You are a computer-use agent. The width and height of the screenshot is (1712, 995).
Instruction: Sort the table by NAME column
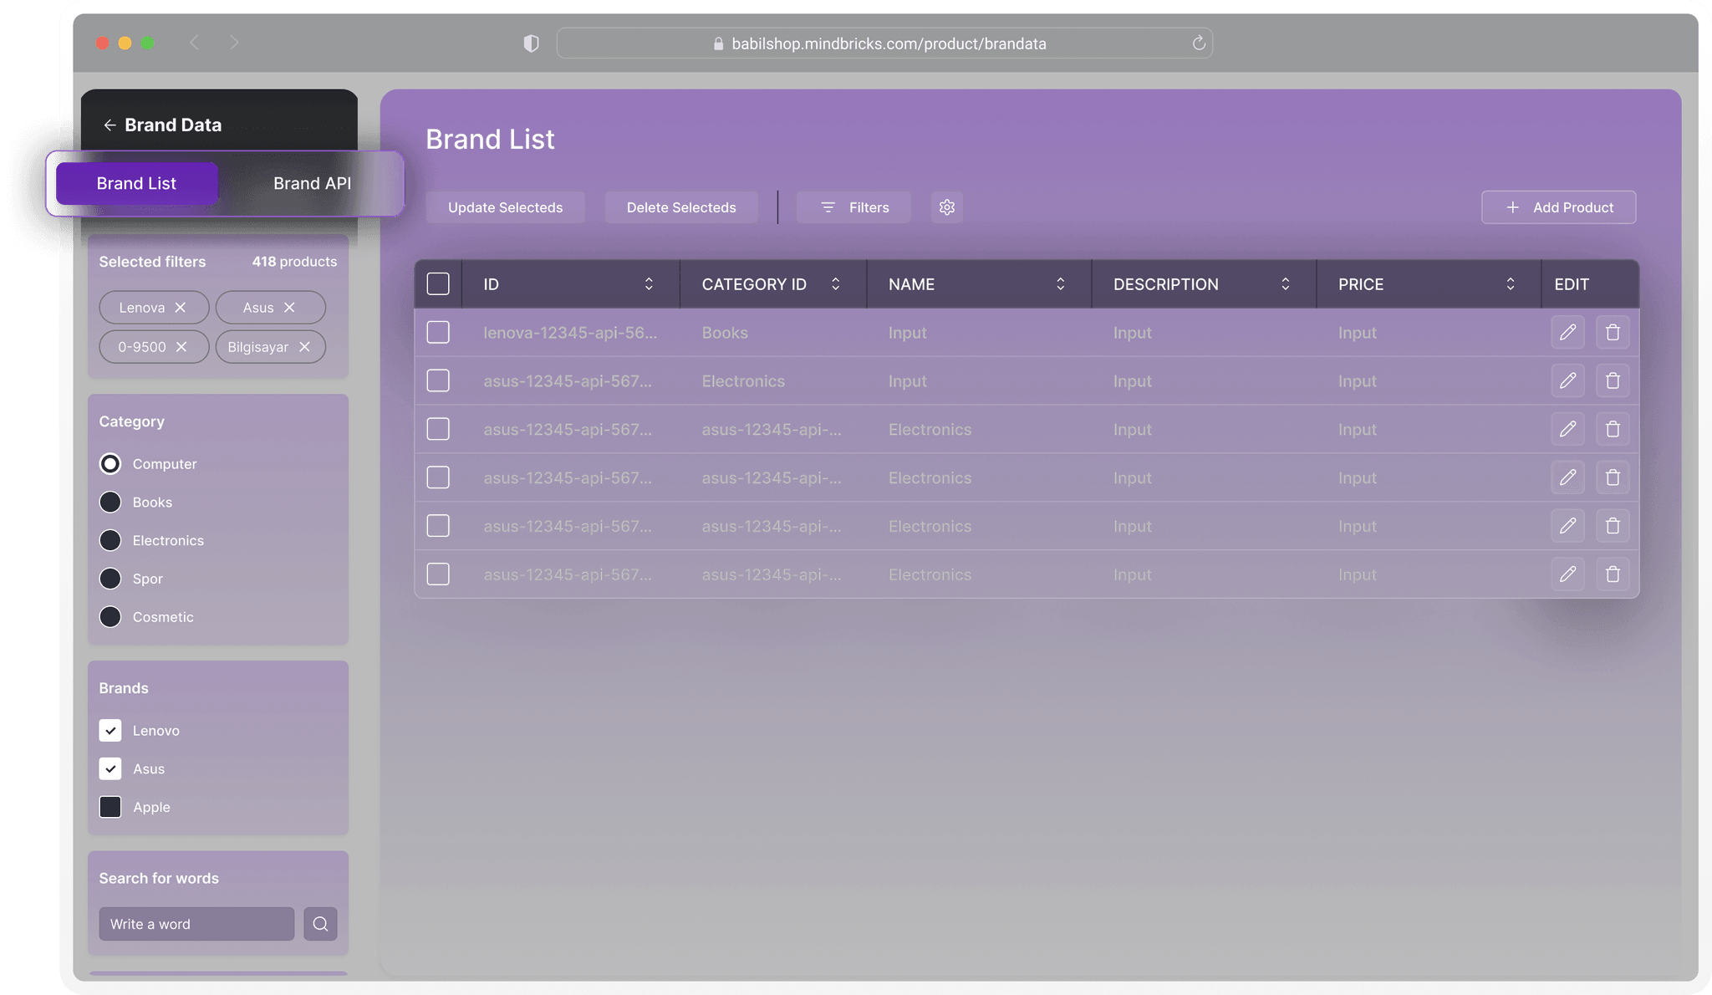1060,283
